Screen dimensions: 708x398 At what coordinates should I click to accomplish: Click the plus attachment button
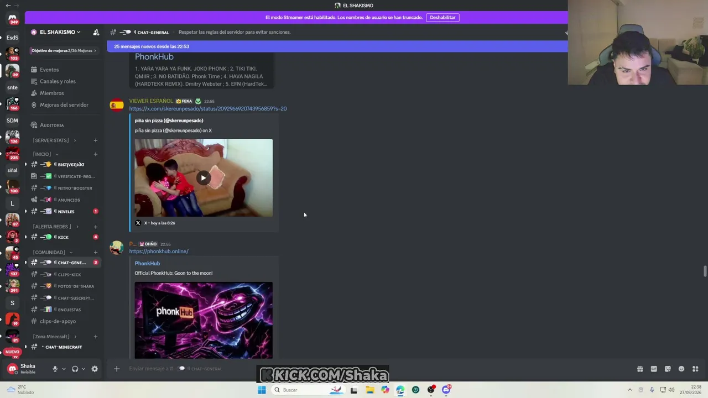point(117,369)
